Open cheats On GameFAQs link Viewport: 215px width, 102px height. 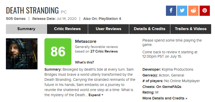(169, 87)
